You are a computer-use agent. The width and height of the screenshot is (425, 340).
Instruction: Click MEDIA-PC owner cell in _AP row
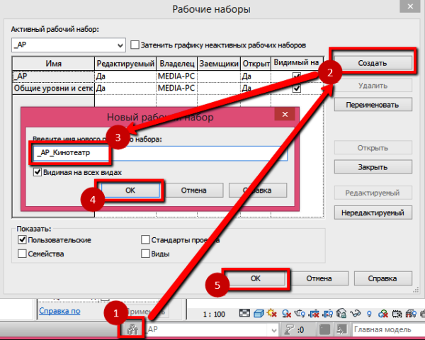click(x=176, y=76)
